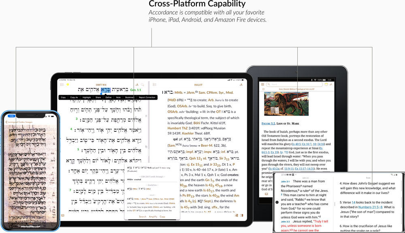The height and width of the screenshot is (233, 405).
Task: Tap the Qoh 12:1 reference in HALOT
Action: point(196,158)
